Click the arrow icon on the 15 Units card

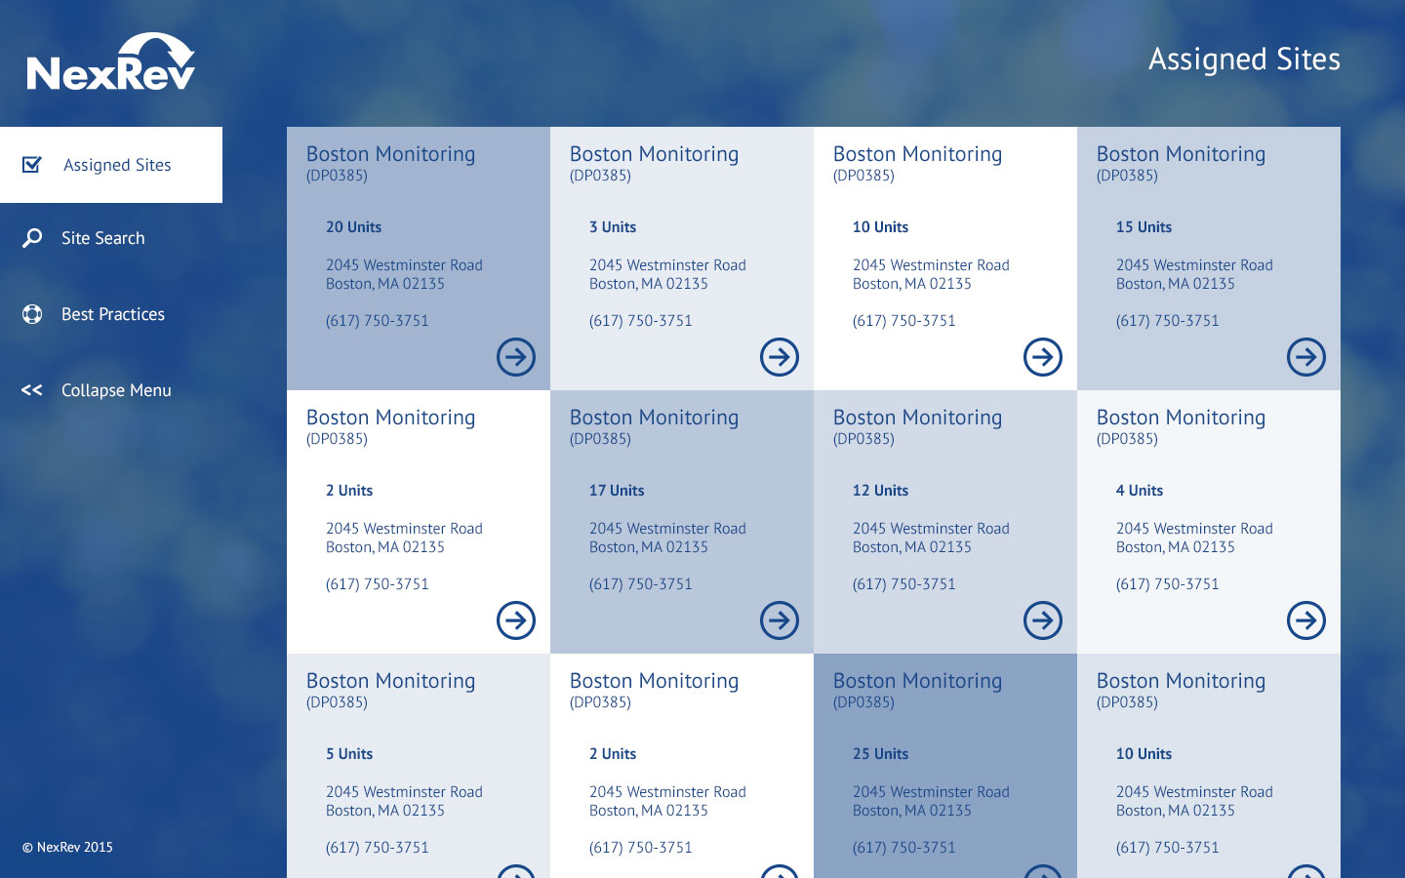[1306, 357]
